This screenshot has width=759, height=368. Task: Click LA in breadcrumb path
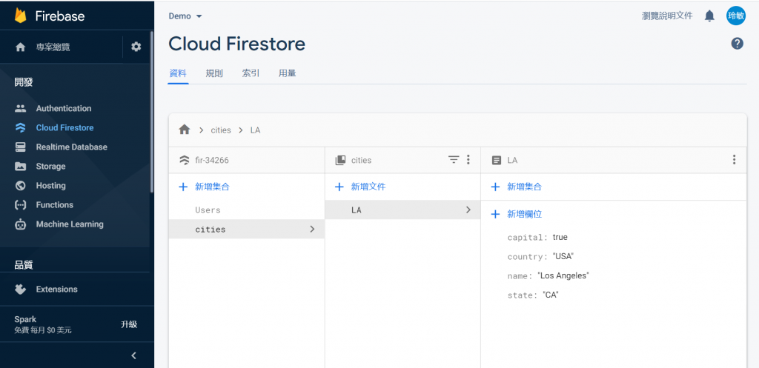[x=255, y=130]
